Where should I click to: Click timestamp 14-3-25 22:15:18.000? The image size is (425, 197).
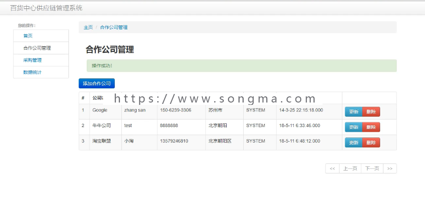click(301, 110)
